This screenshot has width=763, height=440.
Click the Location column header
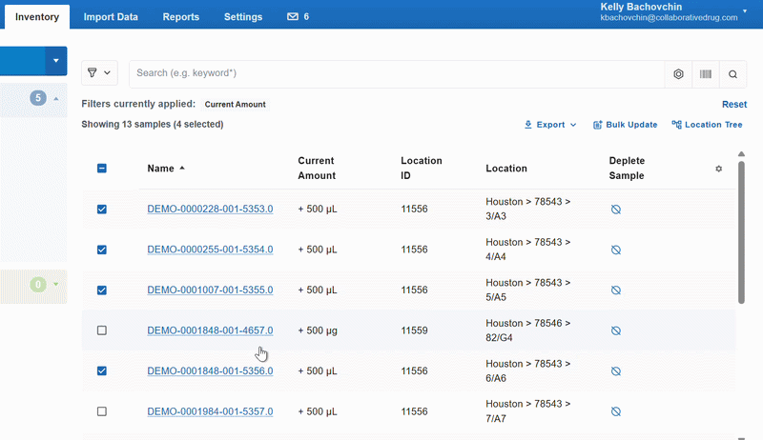pos(506,168)
